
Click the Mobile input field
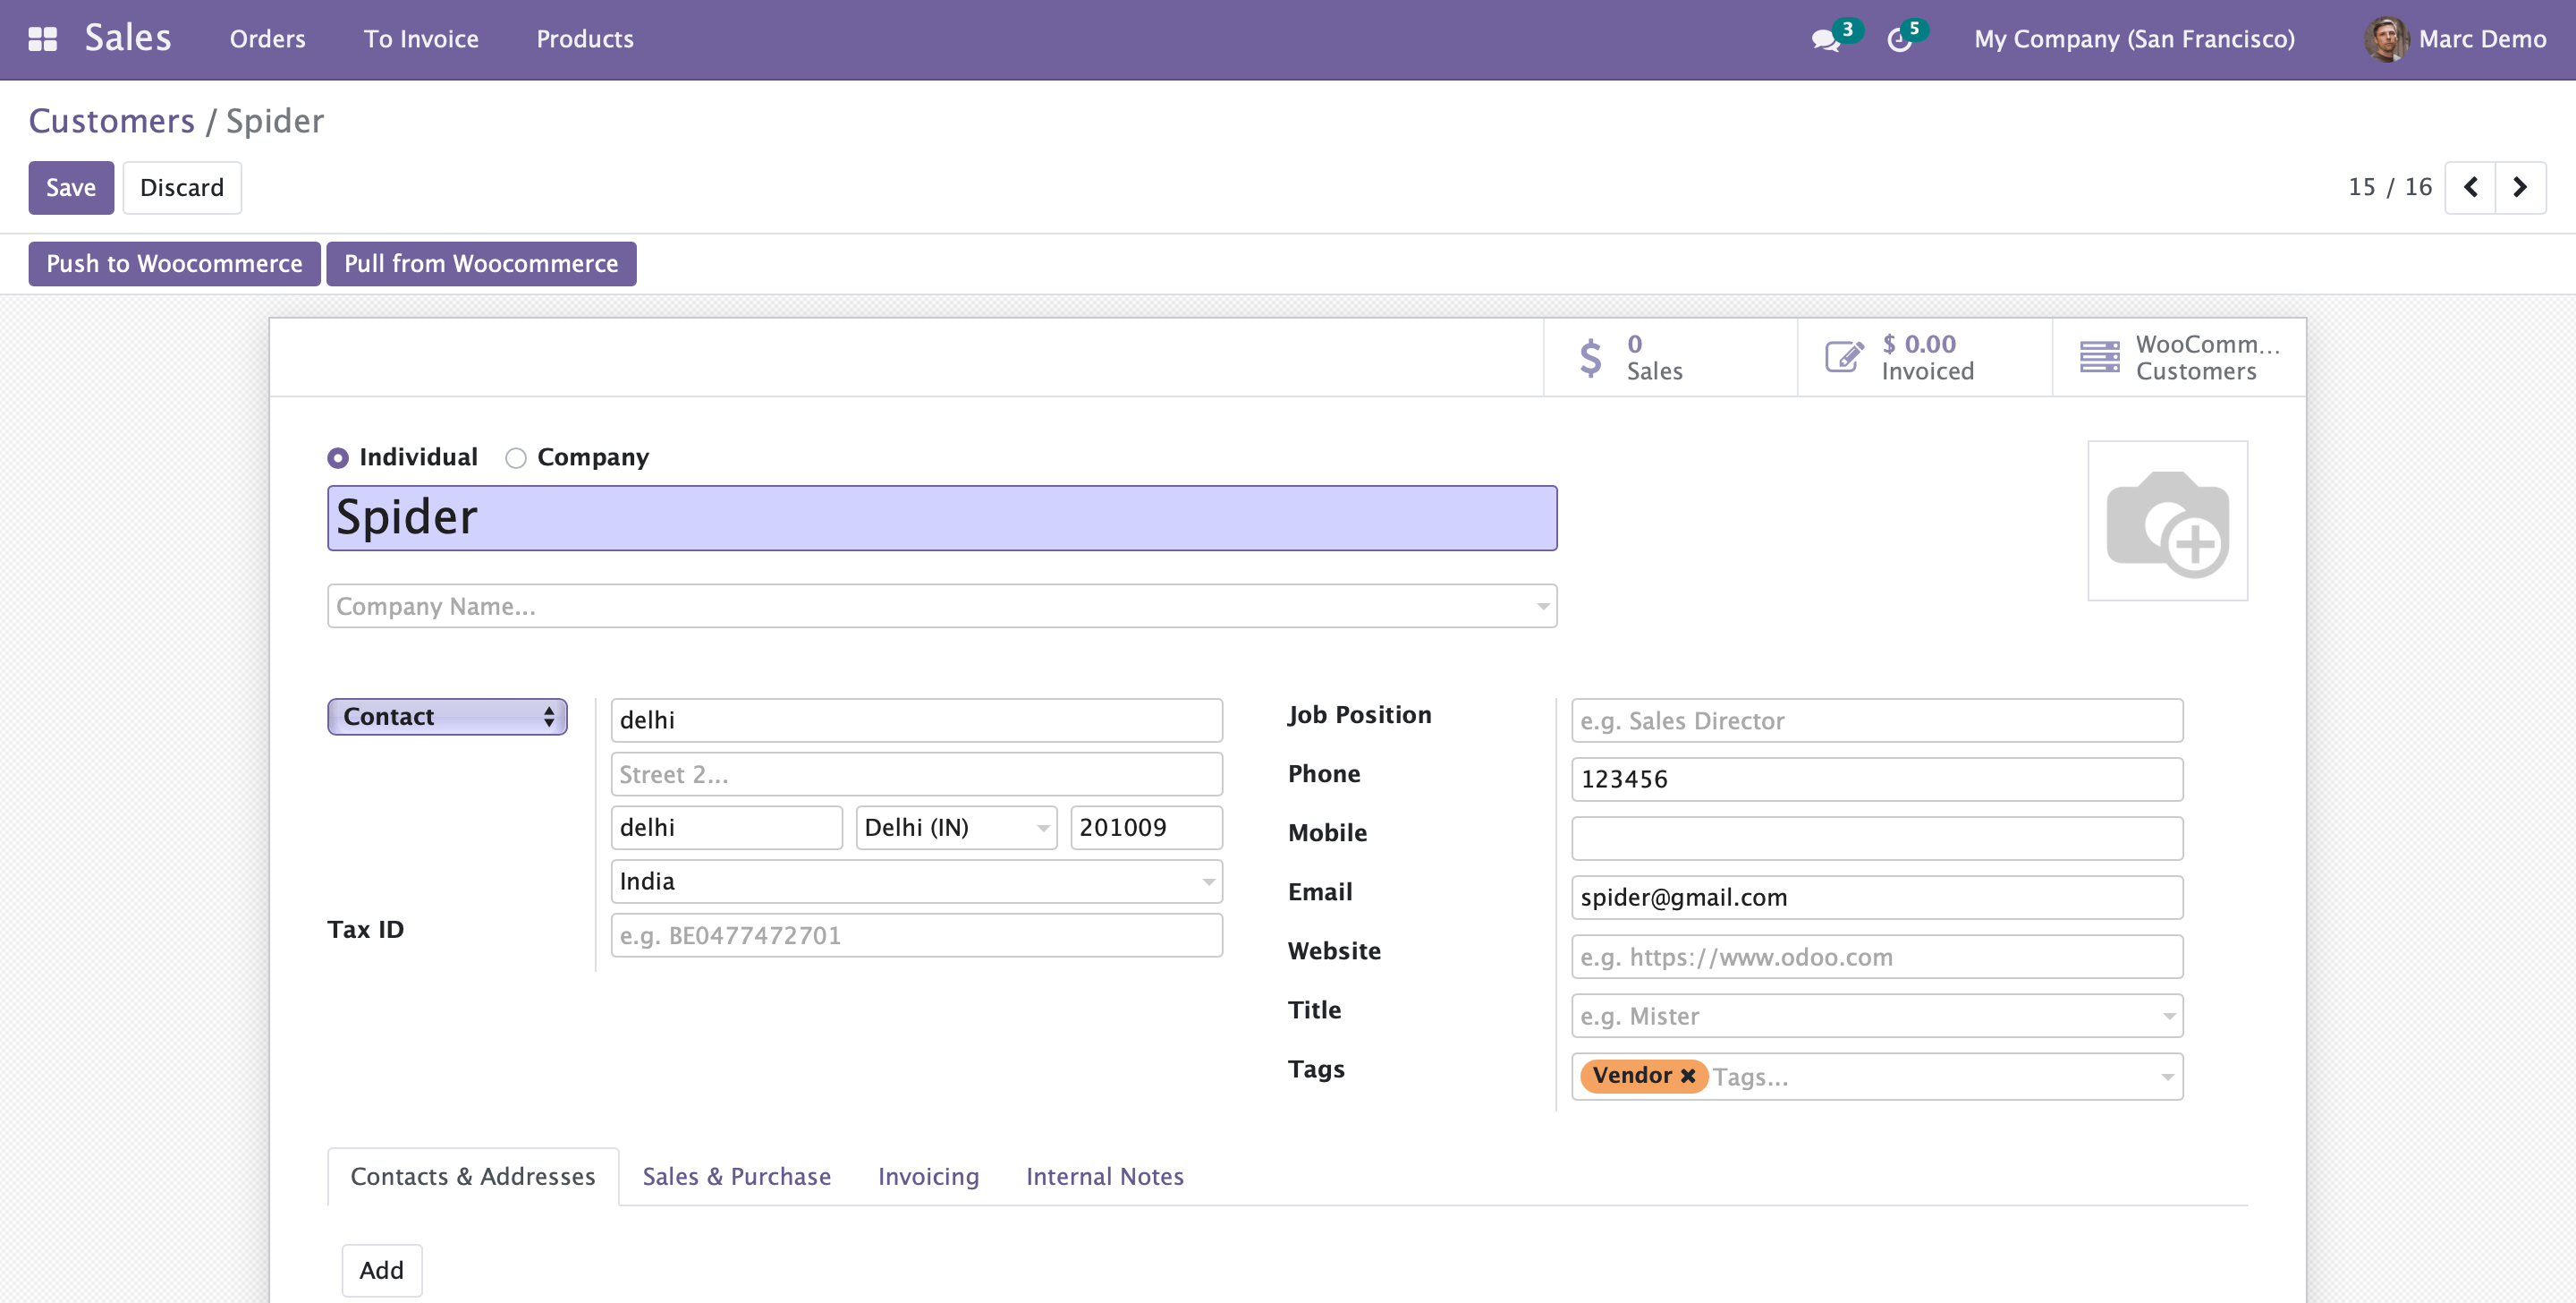1876,839
